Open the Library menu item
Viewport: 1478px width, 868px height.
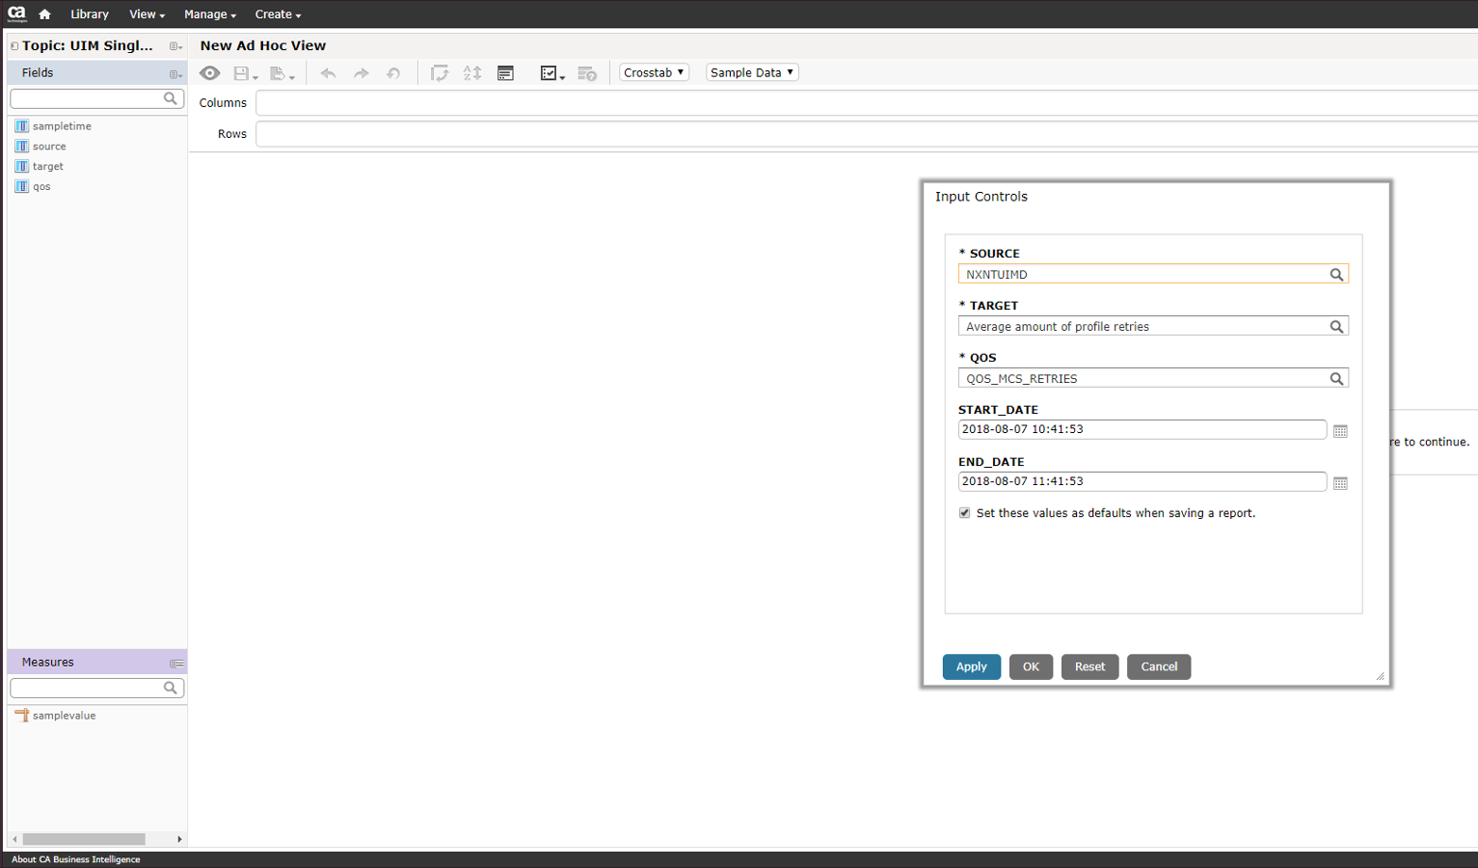(x=90, y=14)
